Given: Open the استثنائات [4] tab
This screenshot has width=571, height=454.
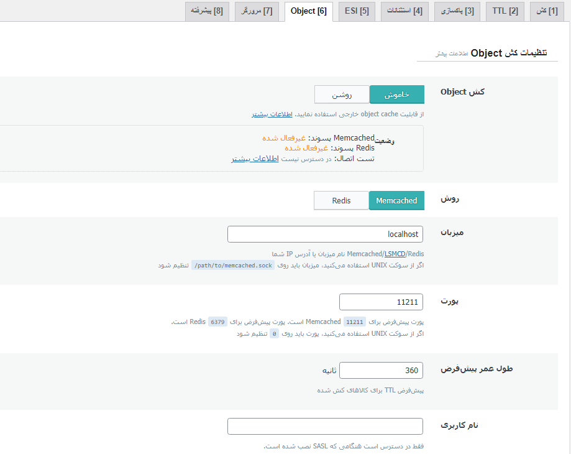Looking at the screenshot, I should tap(404, 11).
